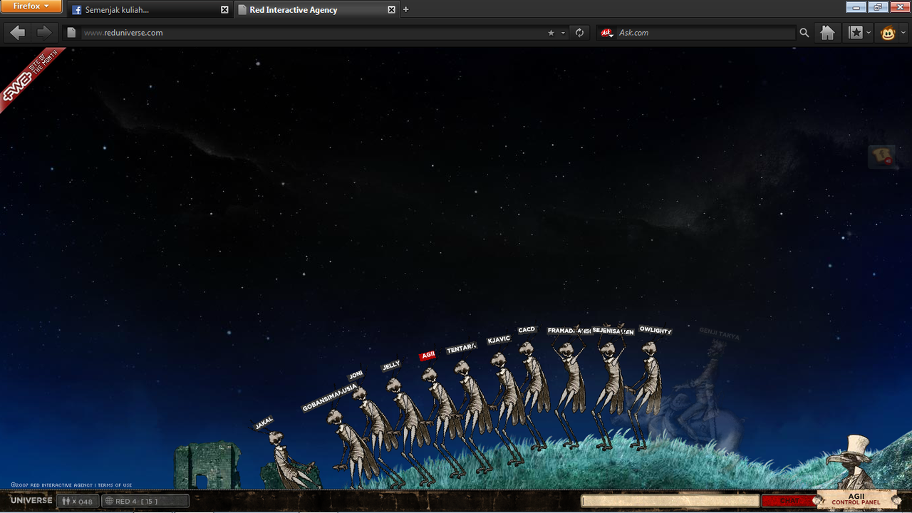The height and width of the screenshot is (513, 912).
Task: Click the JONI name label
Action: point(356,374)
